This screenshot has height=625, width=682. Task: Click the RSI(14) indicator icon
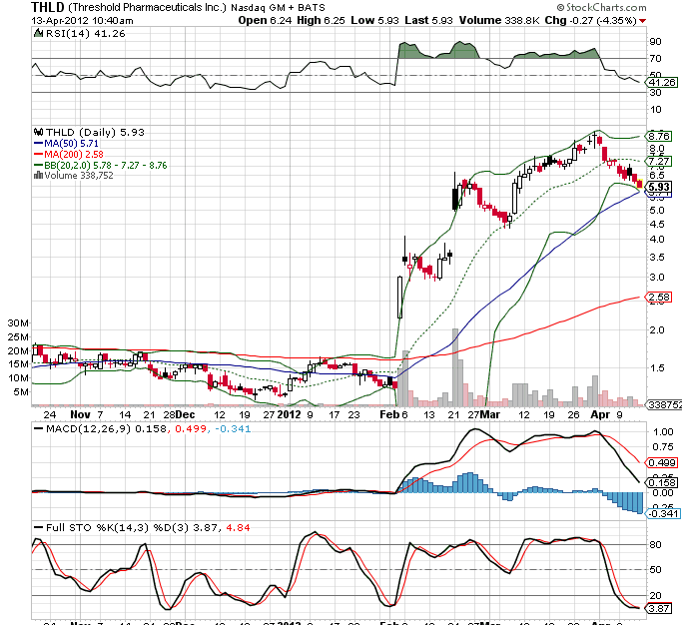(x=38, y=33)
